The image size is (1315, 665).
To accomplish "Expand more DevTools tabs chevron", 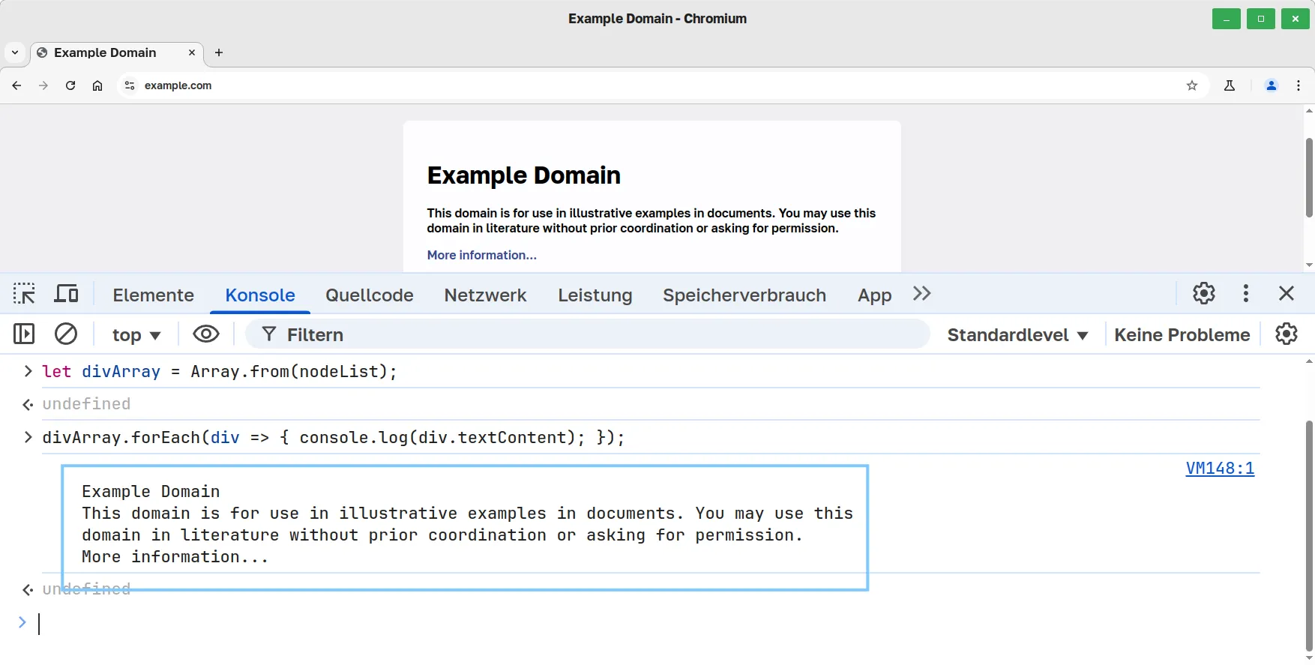I will tap(922, 293).
